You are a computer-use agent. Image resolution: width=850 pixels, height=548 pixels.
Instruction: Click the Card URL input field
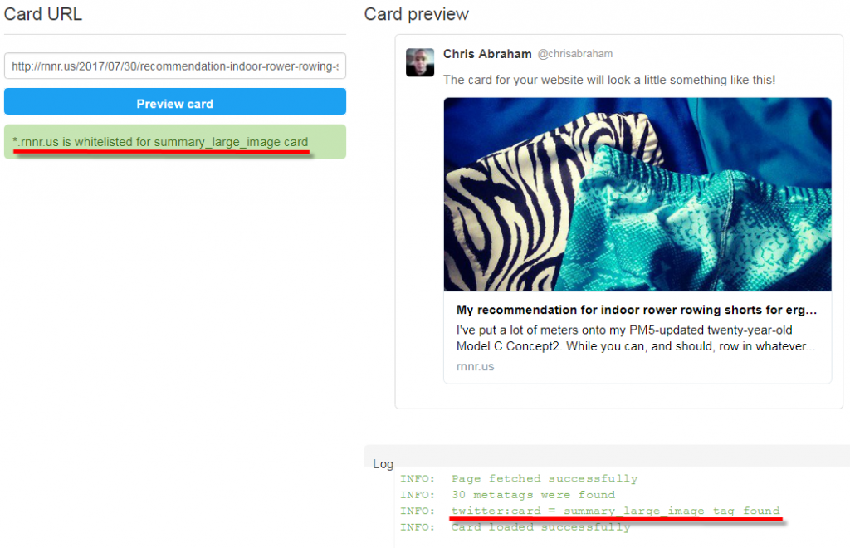[x=175, y=66]
